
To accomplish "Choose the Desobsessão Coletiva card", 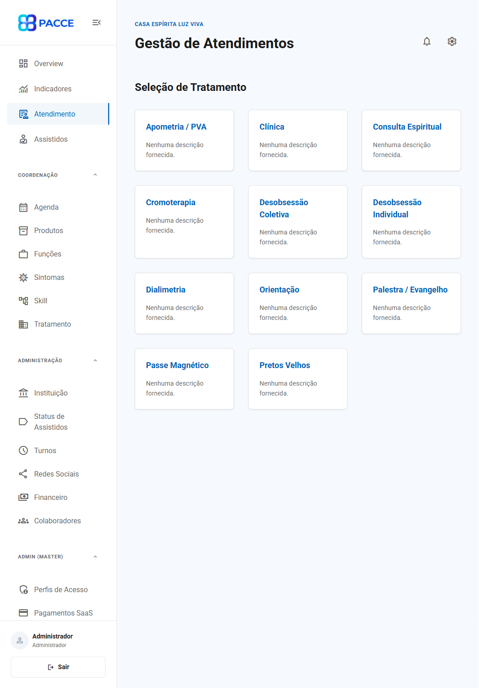I will pyautogui.click(x=298, y=222).
